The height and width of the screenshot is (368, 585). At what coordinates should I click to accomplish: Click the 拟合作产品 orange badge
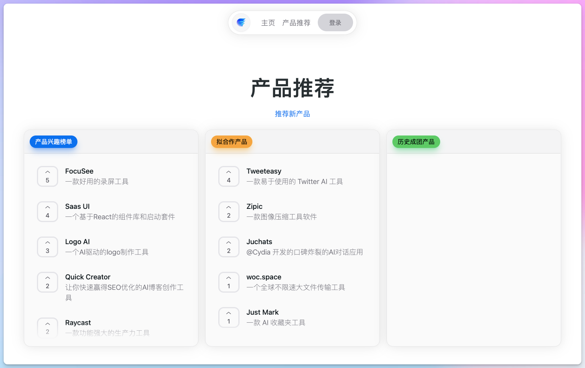(x=232, y=142)
